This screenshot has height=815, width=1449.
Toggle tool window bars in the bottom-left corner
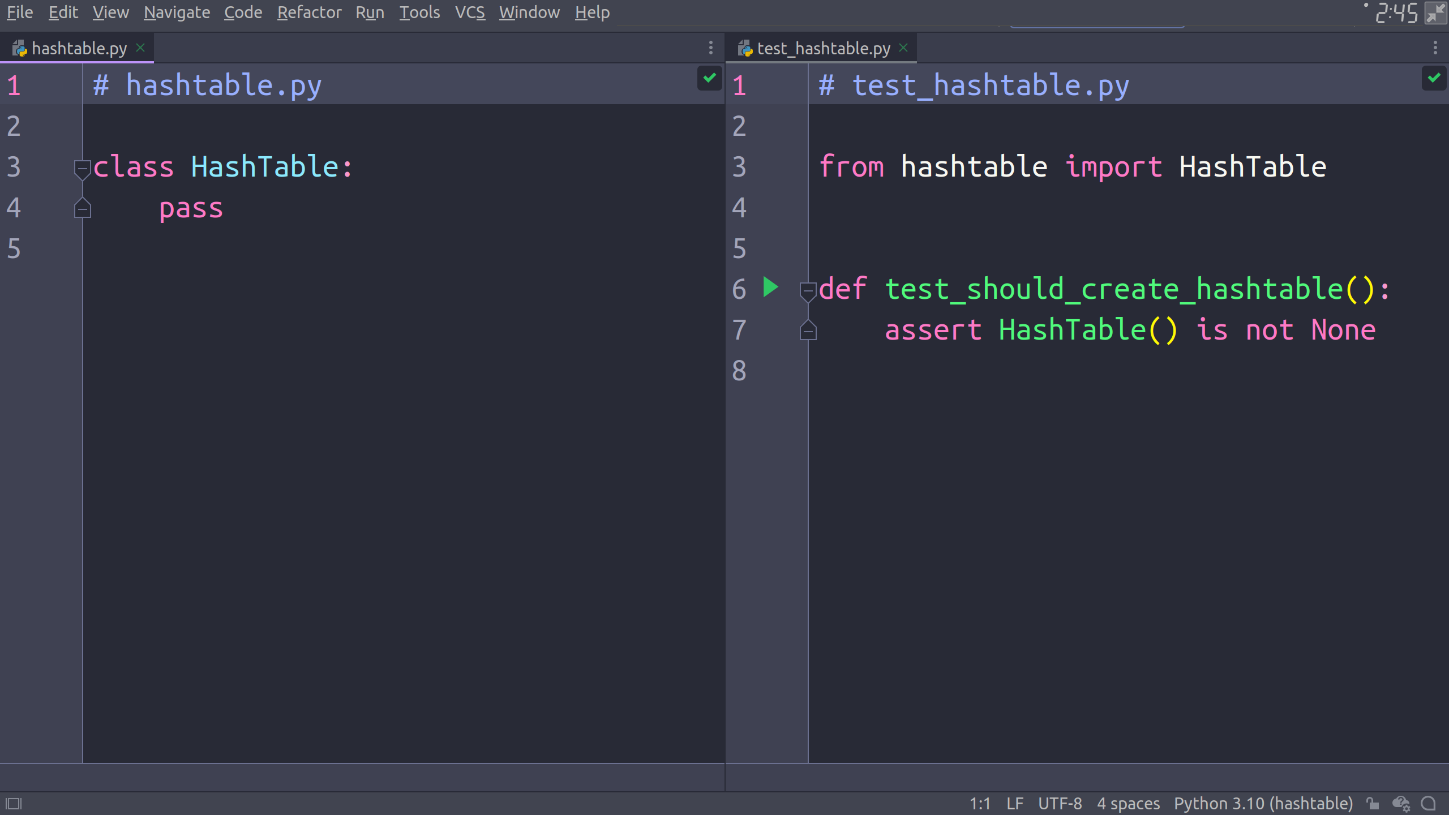[14, 803]
